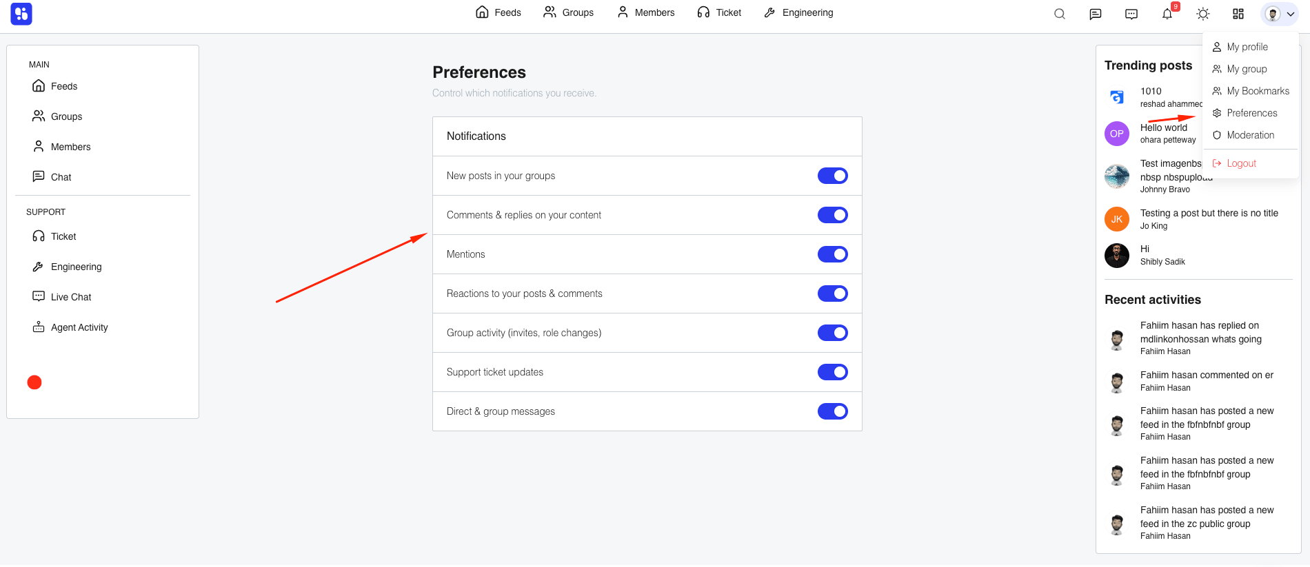Select Moderation from user menu
Screen dimensions: 1310x567
point(1251,135)
